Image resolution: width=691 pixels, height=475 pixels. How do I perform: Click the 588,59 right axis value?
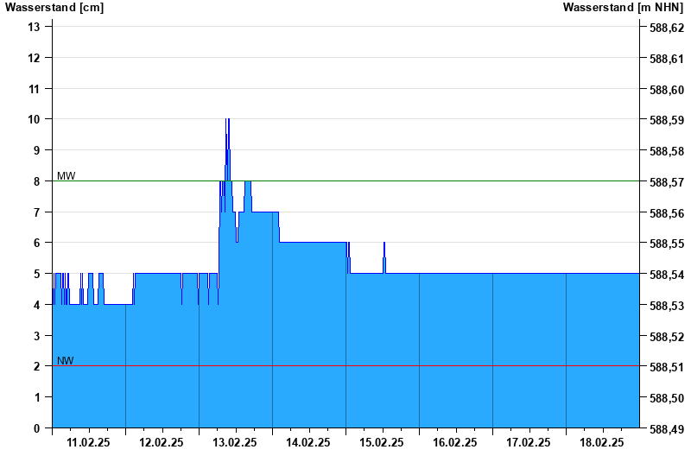667,120
